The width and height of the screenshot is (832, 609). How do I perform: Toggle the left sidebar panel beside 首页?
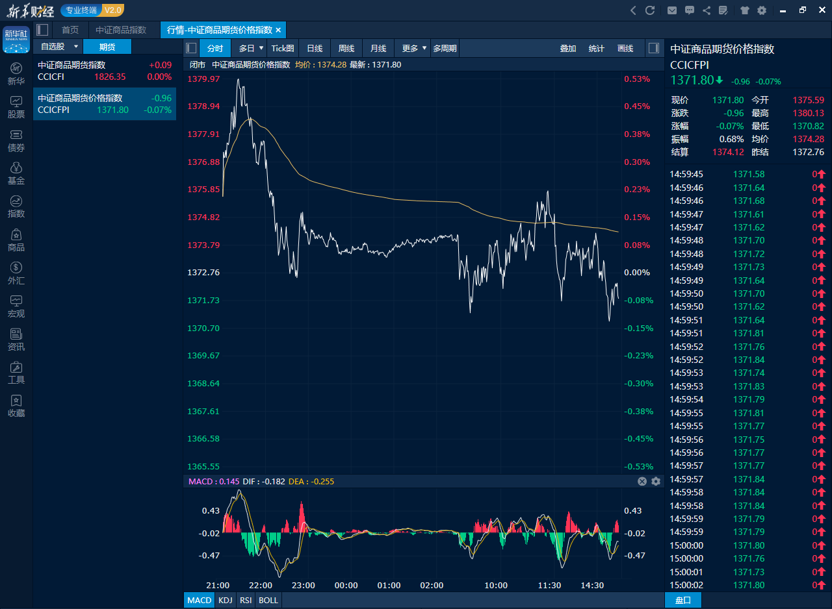[x=42, y=30]
